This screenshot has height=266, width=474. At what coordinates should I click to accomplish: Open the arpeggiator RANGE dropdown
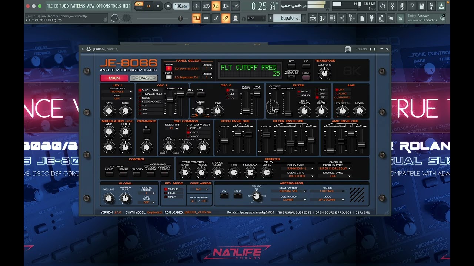(x=327, y=191)
